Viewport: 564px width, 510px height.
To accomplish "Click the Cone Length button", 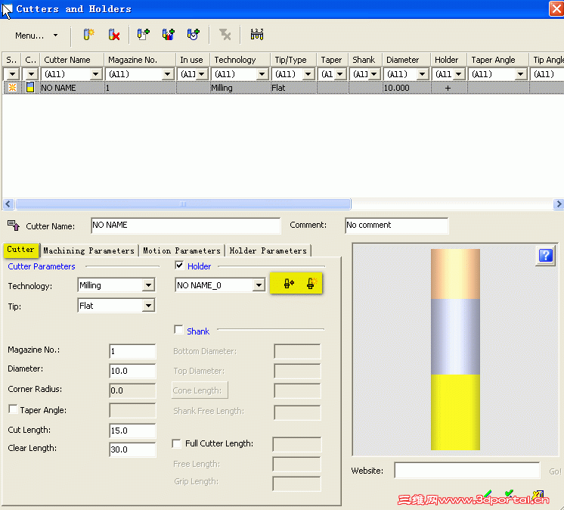I will 200,390.
